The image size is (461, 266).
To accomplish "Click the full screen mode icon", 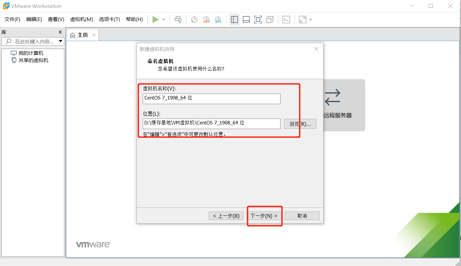I will [258, 20].
